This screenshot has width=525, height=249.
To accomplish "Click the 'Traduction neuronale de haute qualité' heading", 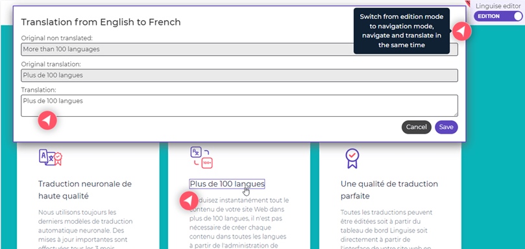I will click(x=85, y=190).
